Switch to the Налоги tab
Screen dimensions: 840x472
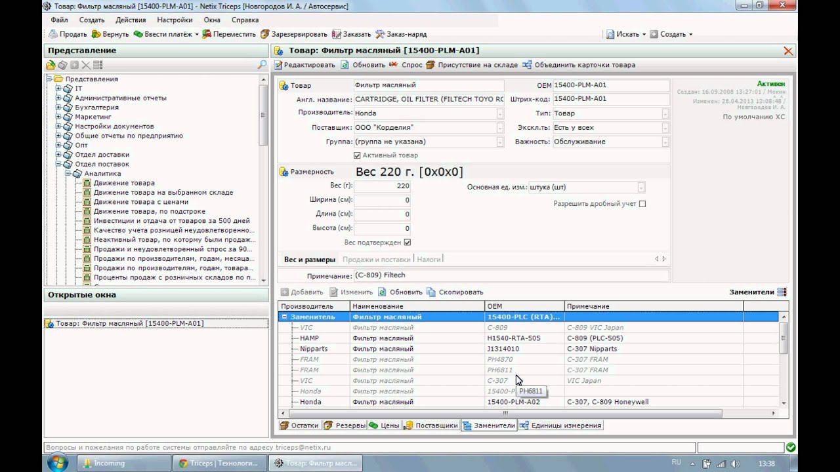tap(429, 260)
